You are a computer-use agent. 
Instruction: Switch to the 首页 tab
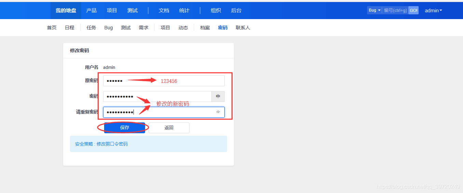click(x=52, y=28)
